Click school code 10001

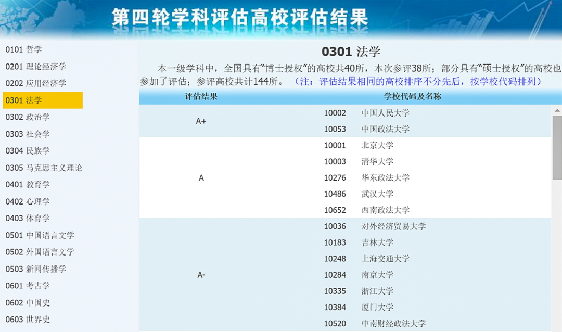pyautogui.click(x=335, y=145)
